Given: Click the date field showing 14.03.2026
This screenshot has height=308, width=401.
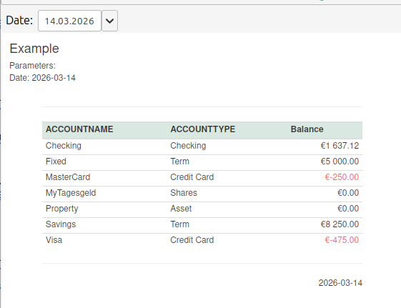Looking at the screenshot, I should click(69, 21).
